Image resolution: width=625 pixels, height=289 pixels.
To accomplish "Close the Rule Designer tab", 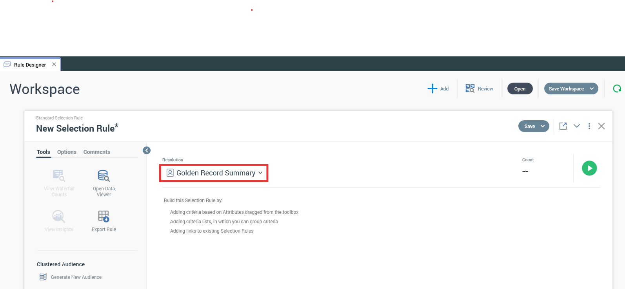I will pyautogui.click(x=54, y=64).
